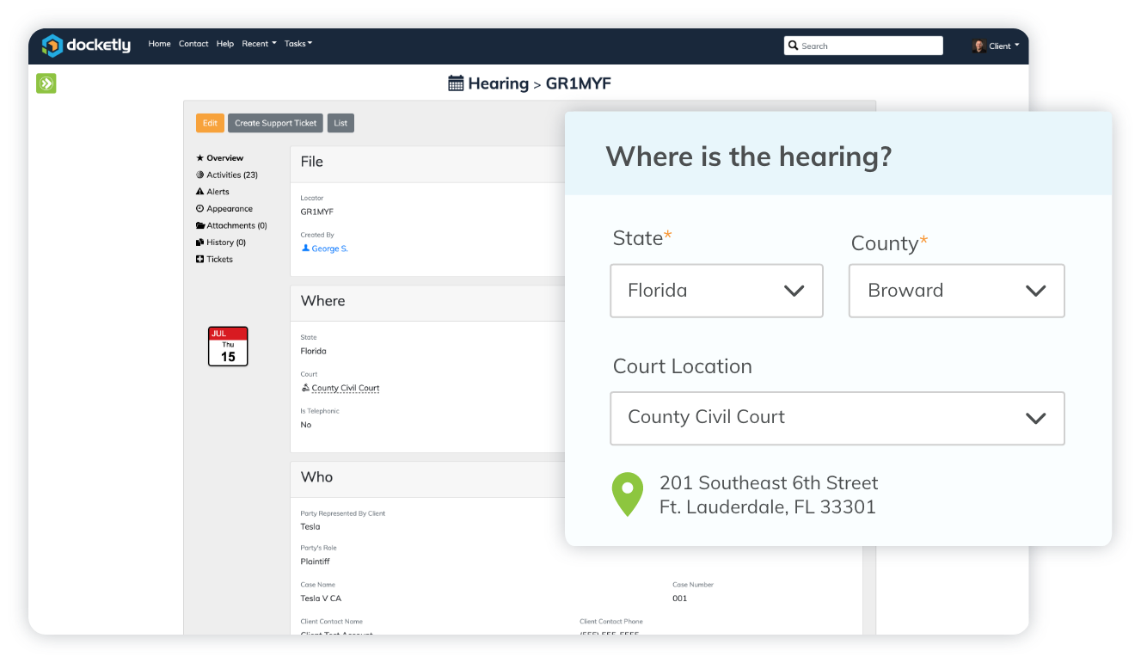Click the July 15 calendar icon

[228, 347]
